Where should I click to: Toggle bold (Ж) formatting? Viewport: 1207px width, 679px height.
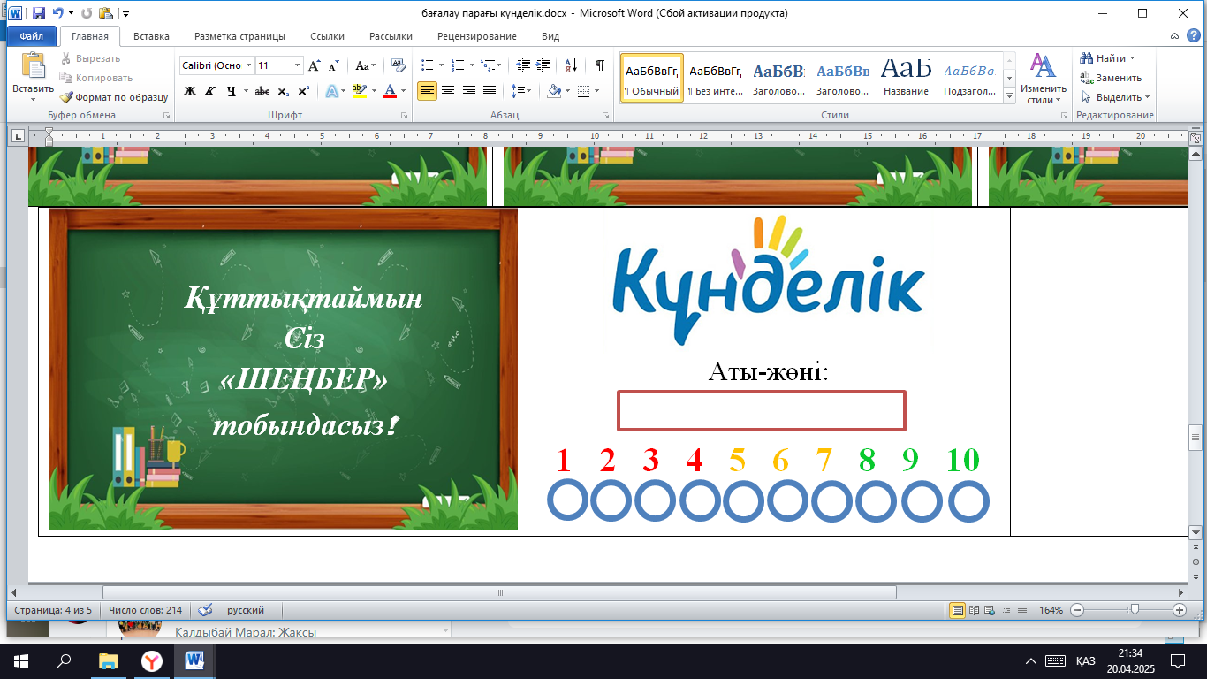[190, 91]
